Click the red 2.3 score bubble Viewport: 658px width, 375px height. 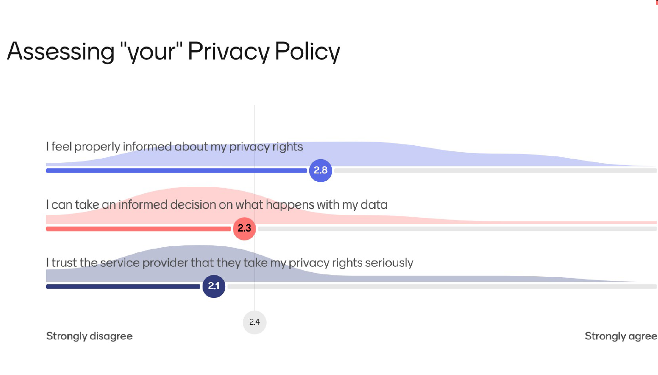244,228
